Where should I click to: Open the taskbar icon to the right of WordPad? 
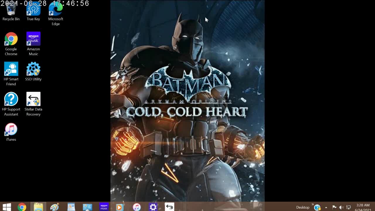point(88,207)
